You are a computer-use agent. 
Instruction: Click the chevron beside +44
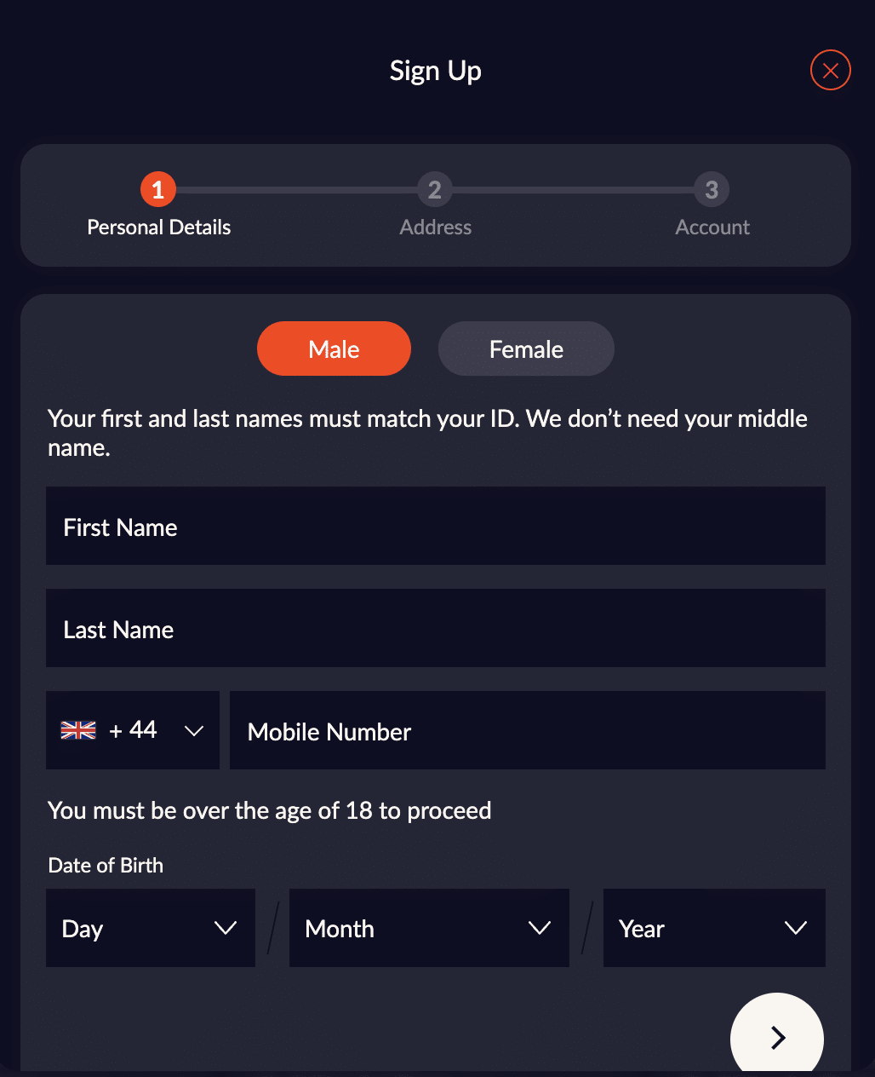194,730
